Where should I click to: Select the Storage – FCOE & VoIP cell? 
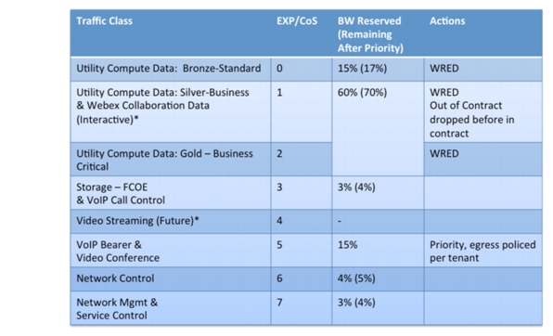coord(171,193)
